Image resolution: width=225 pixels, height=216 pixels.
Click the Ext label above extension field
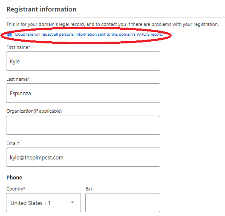[x=89, y=189]
